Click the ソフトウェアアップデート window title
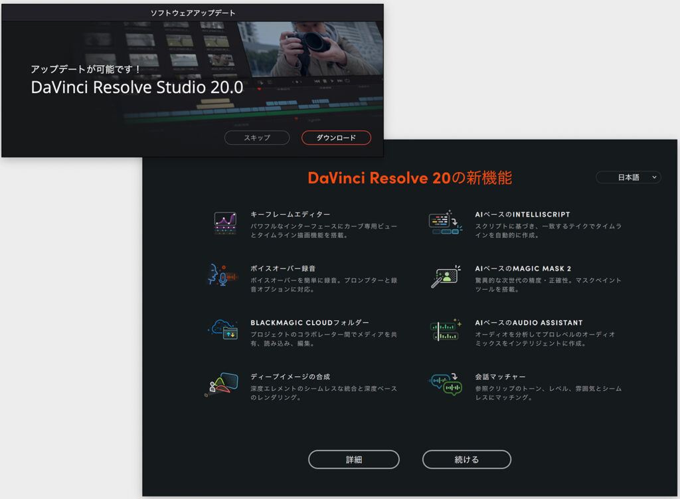 click(193, 13)
